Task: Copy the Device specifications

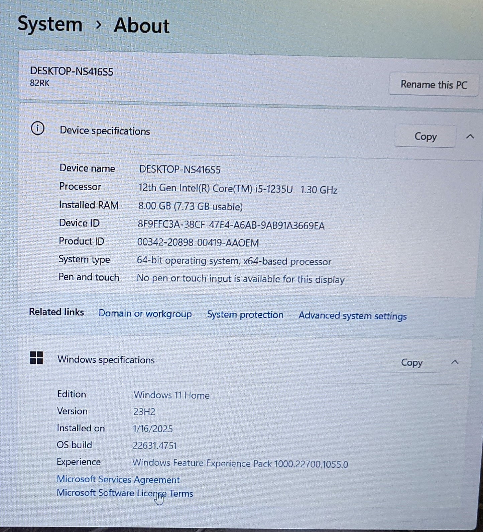Action: click(425, 136)
